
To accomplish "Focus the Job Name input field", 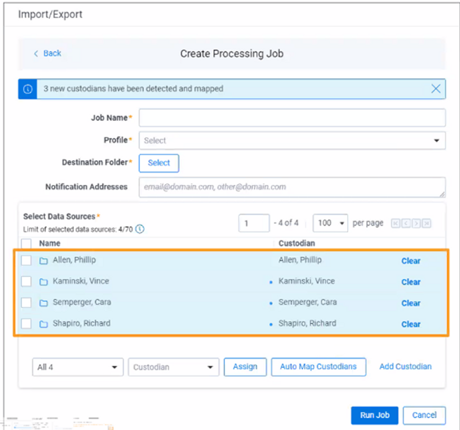I will (292, 118).
